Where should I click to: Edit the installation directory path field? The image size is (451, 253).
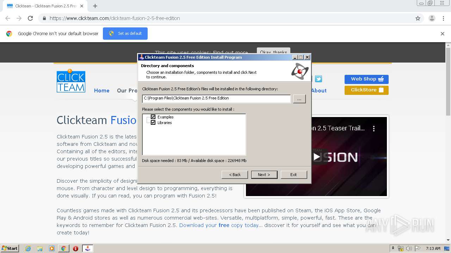tap(216, 98)
